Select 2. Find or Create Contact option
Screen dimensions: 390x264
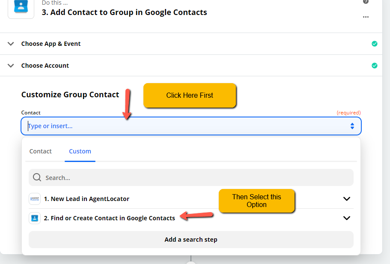point(110,218)
